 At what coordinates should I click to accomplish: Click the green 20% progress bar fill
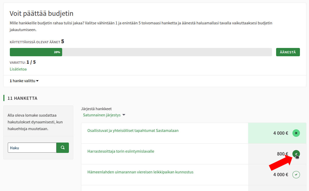tap(36, 52)
